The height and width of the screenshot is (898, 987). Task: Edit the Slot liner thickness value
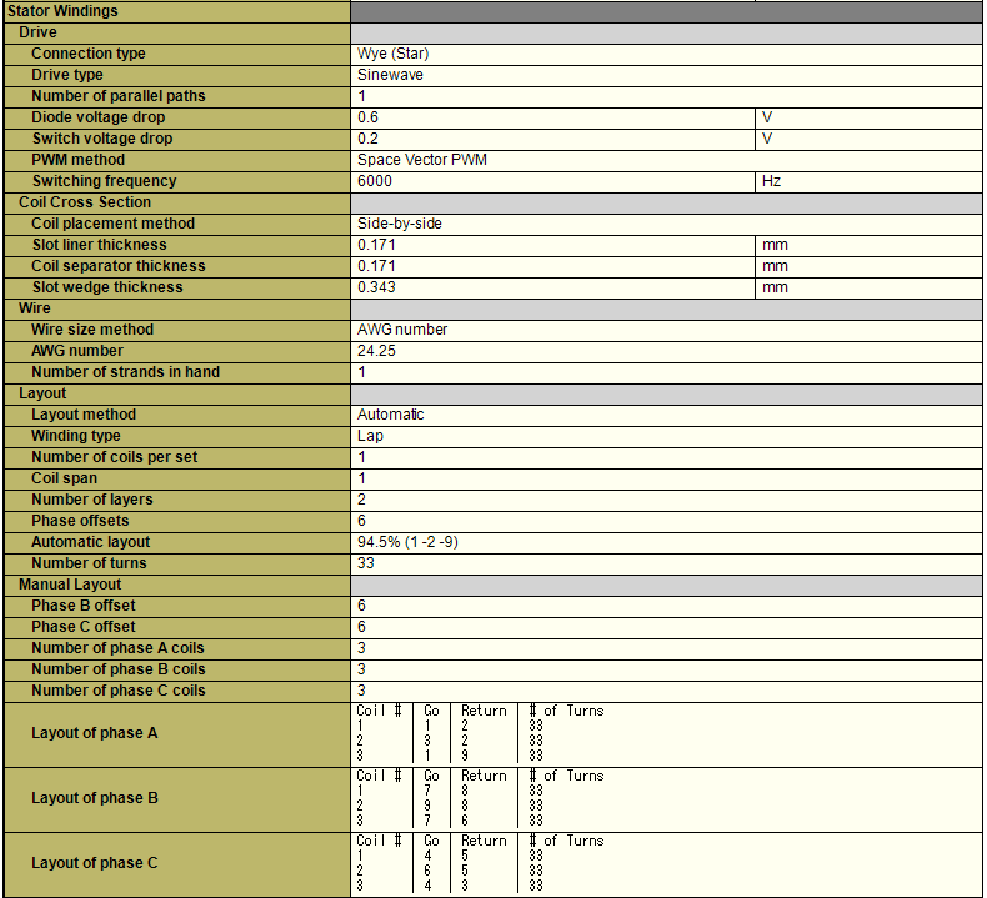(376, 245)
